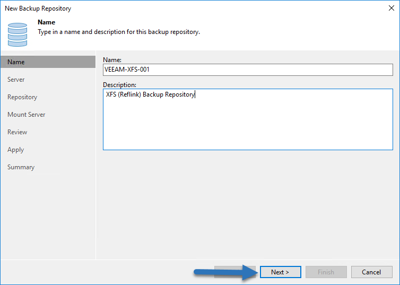400x285 pixels.
Task: Select the Mount Server step
Action: 27,115
